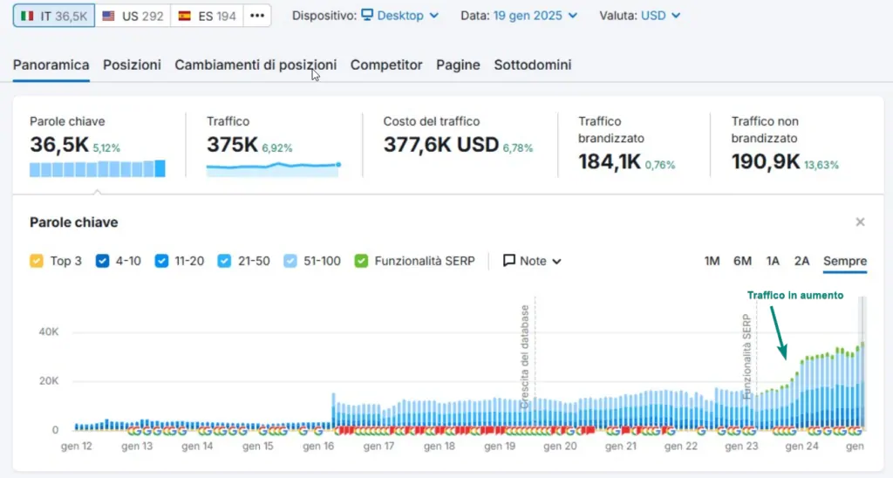Open the Sottodomini tab
Viewport: 893px width, 478px height.
tap(533, 65)
